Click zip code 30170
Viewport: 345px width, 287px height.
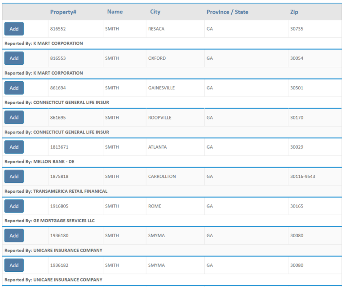pyautogui.click(x=296, y=118)
